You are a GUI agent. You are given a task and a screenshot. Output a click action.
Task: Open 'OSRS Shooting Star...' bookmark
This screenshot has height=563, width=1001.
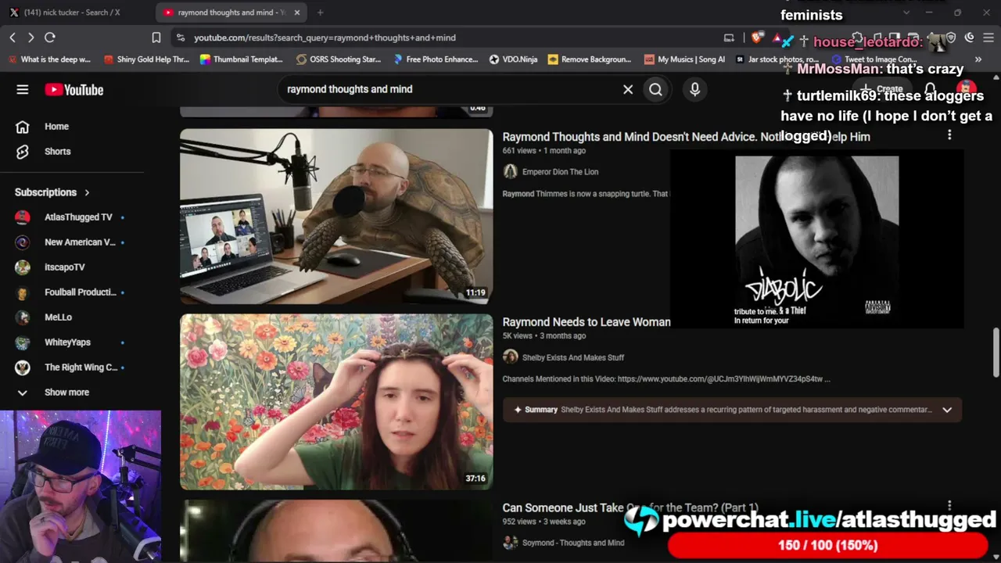coord(338,59)
